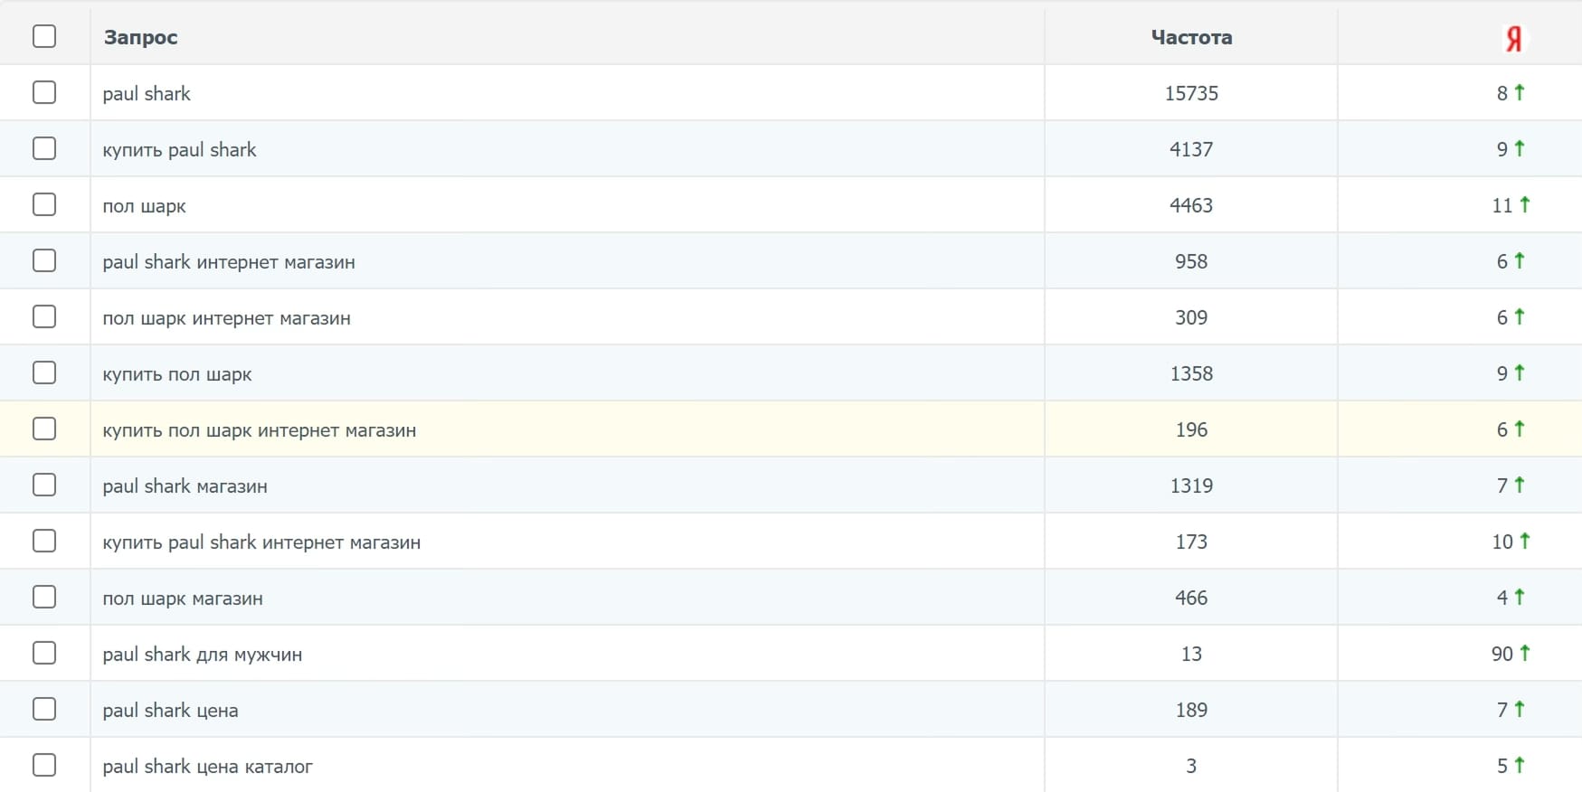Tick the checkbox for the 4463 frequency row
Image resolution: width=1582 pixels, height=792 pixels.
(44, 204)
